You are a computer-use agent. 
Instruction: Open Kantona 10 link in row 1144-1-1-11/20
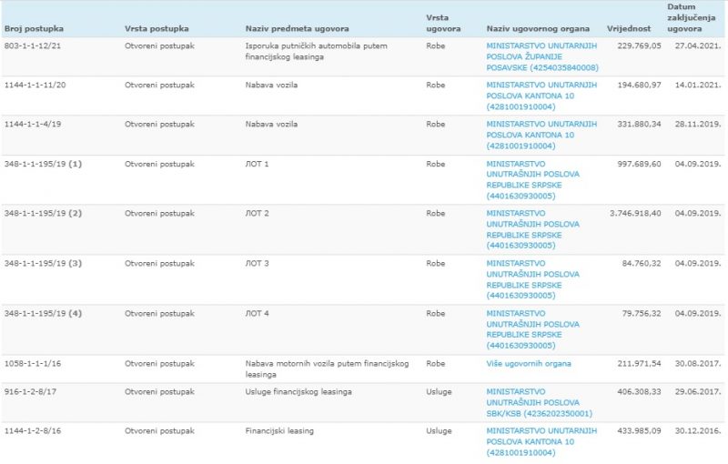click(542, 96)
